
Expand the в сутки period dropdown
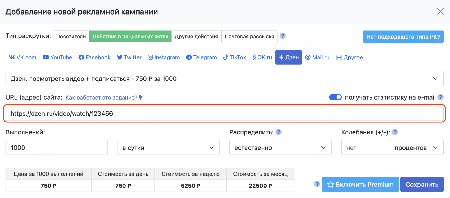tap(168, 148)
